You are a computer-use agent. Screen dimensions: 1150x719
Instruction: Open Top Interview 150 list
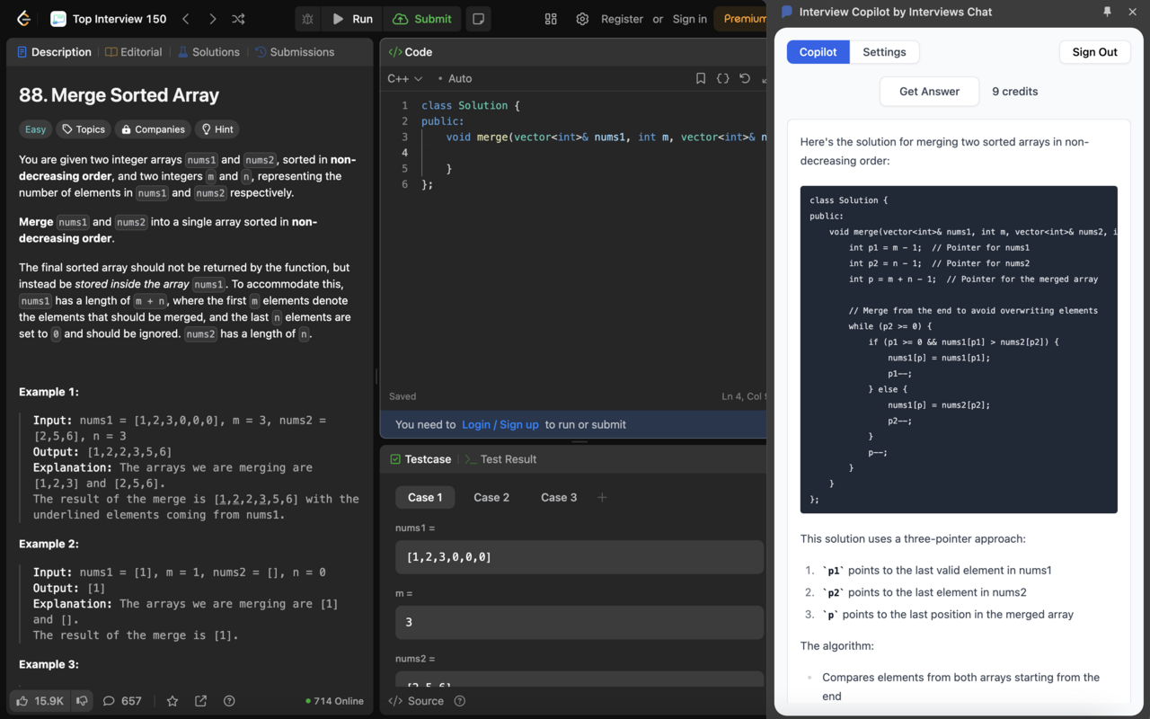[109, 19]
